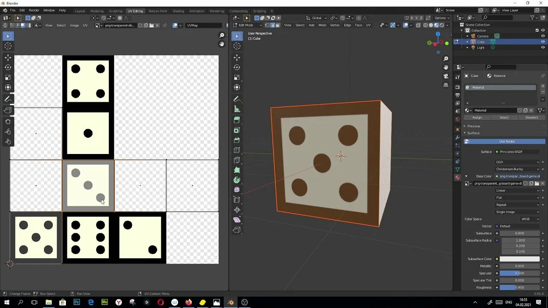
Task: Choose the UV editor Grab sculpt tool
Action: (8, 121)
